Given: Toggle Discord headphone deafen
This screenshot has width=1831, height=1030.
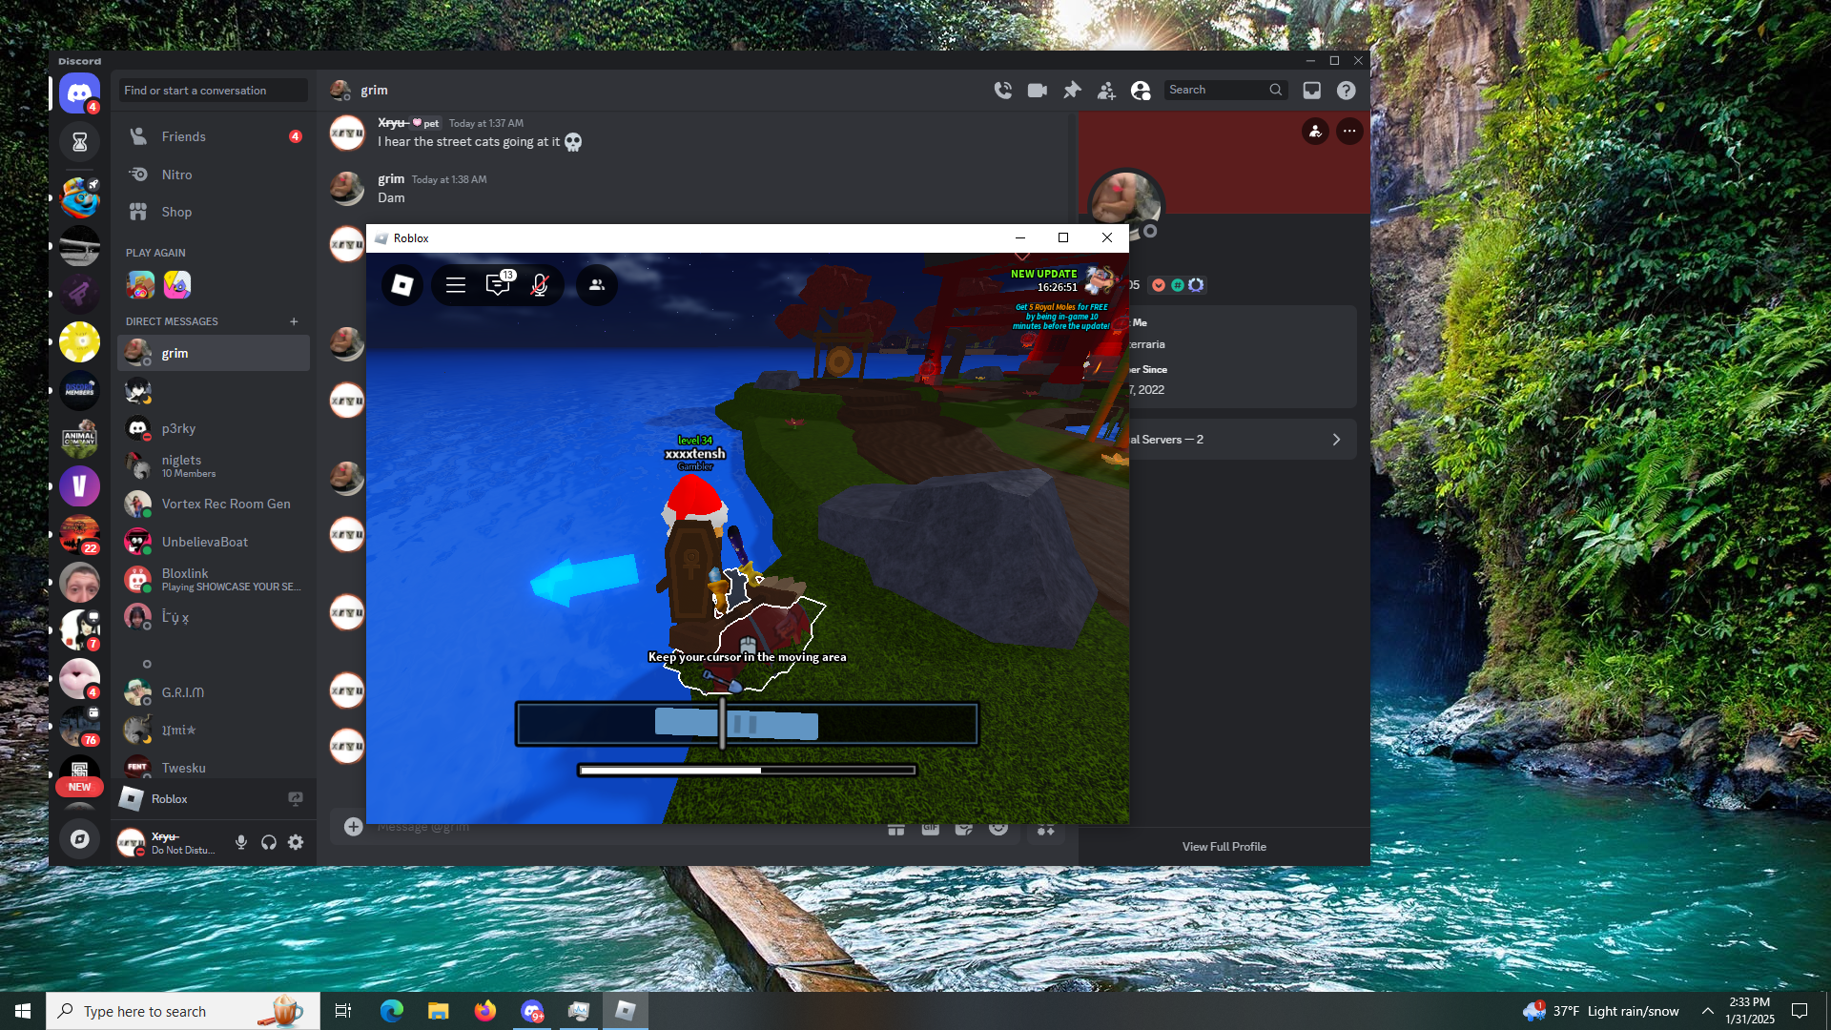Looking at the screenshot, I should pyautogui.click(x=269, y=842).
